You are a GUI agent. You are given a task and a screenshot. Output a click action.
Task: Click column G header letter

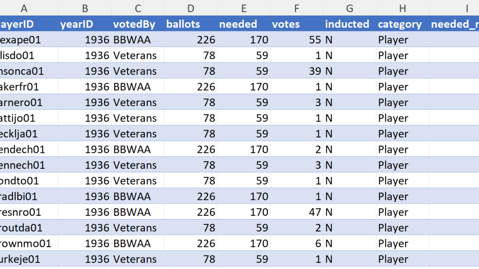[x=350, y=8]
